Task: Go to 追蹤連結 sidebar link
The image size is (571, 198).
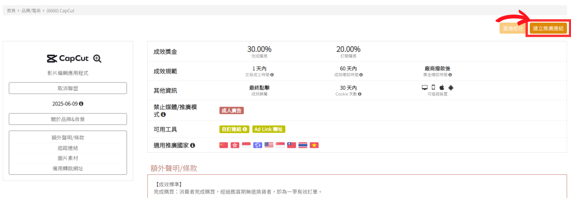Action: pos(68,148)
